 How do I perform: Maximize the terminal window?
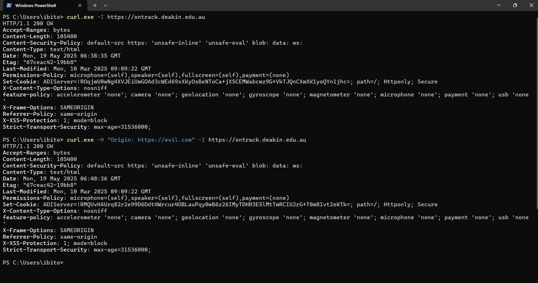point(515,5)
